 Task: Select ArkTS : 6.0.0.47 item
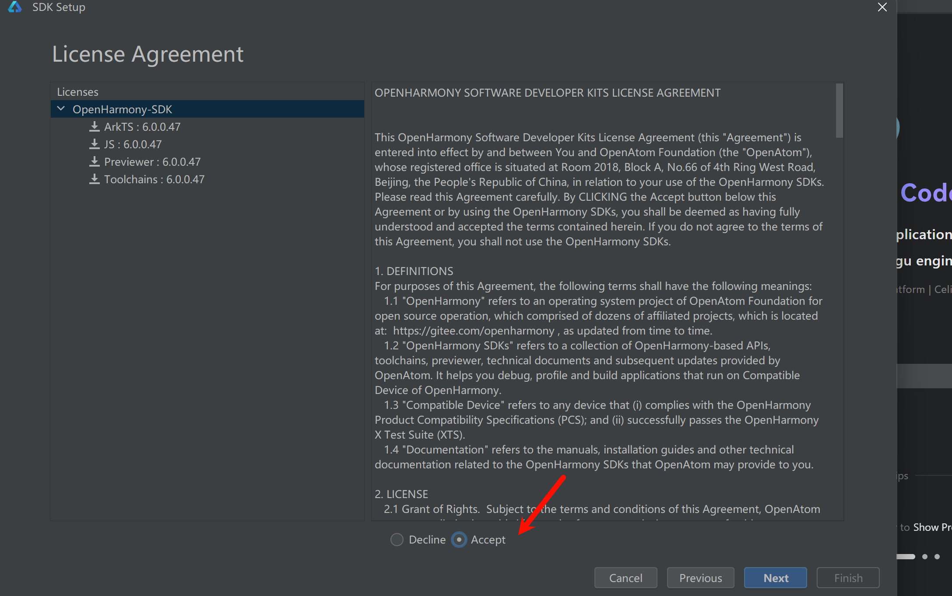coord(142,127)
